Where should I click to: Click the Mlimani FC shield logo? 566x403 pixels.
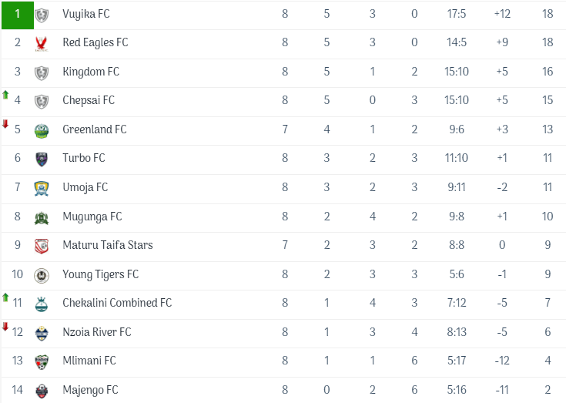[42, 361]
